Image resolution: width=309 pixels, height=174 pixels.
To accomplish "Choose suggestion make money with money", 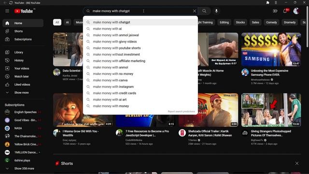I will (x=140, y=106).
